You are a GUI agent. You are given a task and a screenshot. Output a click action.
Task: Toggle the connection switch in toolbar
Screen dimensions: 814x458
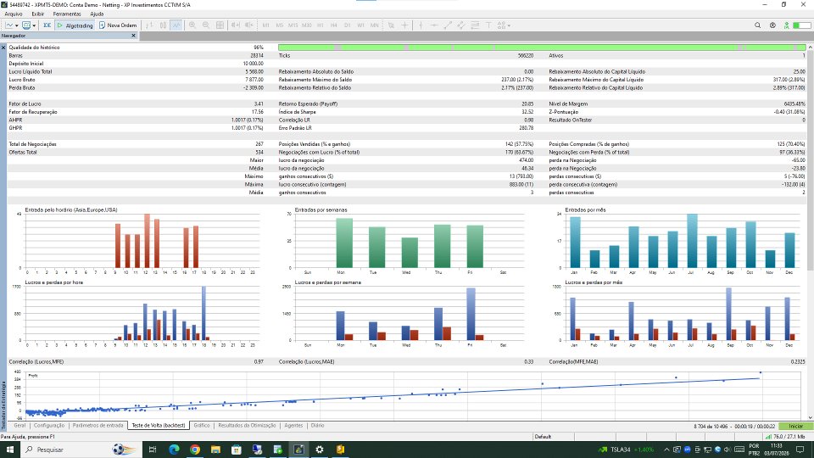pos(802,25)
